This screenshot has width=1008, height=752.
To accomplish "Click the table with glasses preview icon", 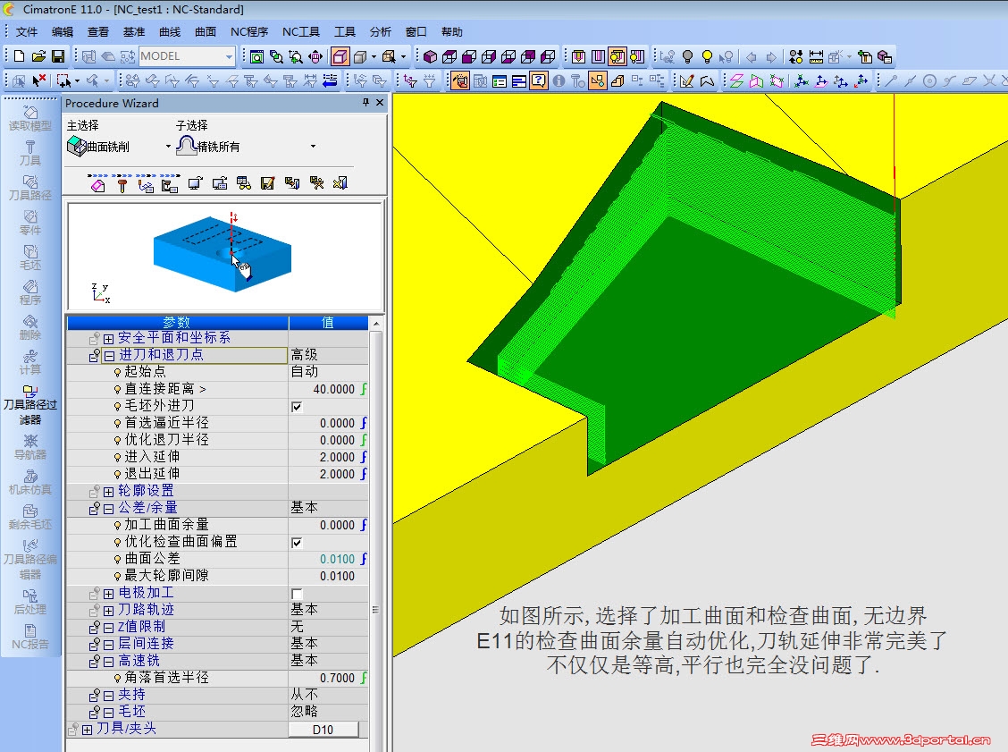I will point(244,183).
